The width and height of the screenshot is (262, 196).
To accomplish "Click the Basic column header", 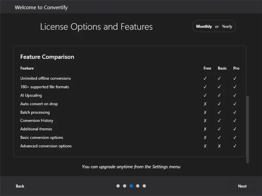I will tap(222, 68).
